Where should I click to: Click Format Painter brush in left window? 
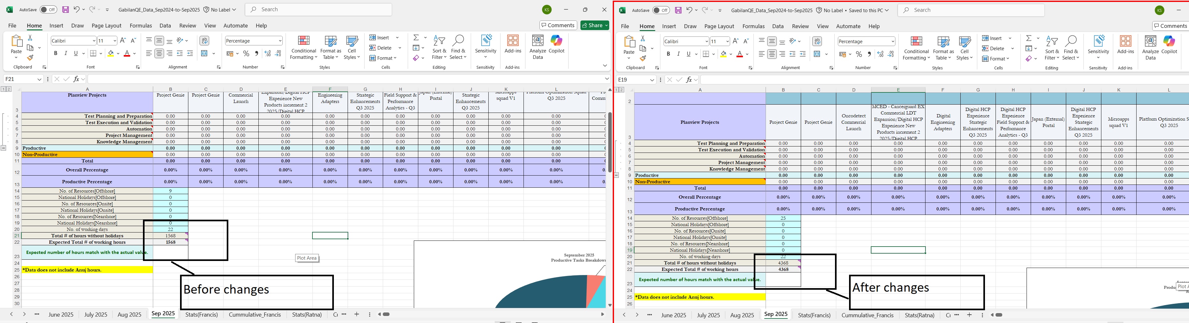(30, 58)
